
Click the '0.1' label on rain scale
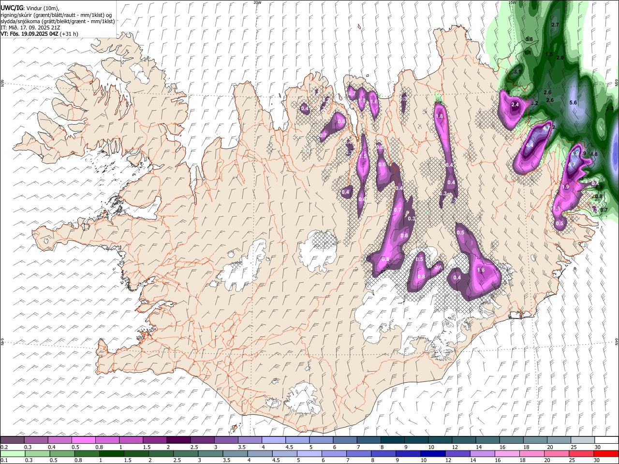pyautogui.click(x=3, y=461)
